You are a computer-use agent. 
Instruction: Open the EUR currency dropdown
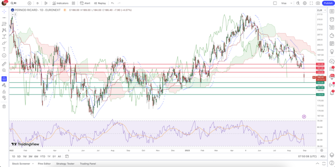point(320,10)
